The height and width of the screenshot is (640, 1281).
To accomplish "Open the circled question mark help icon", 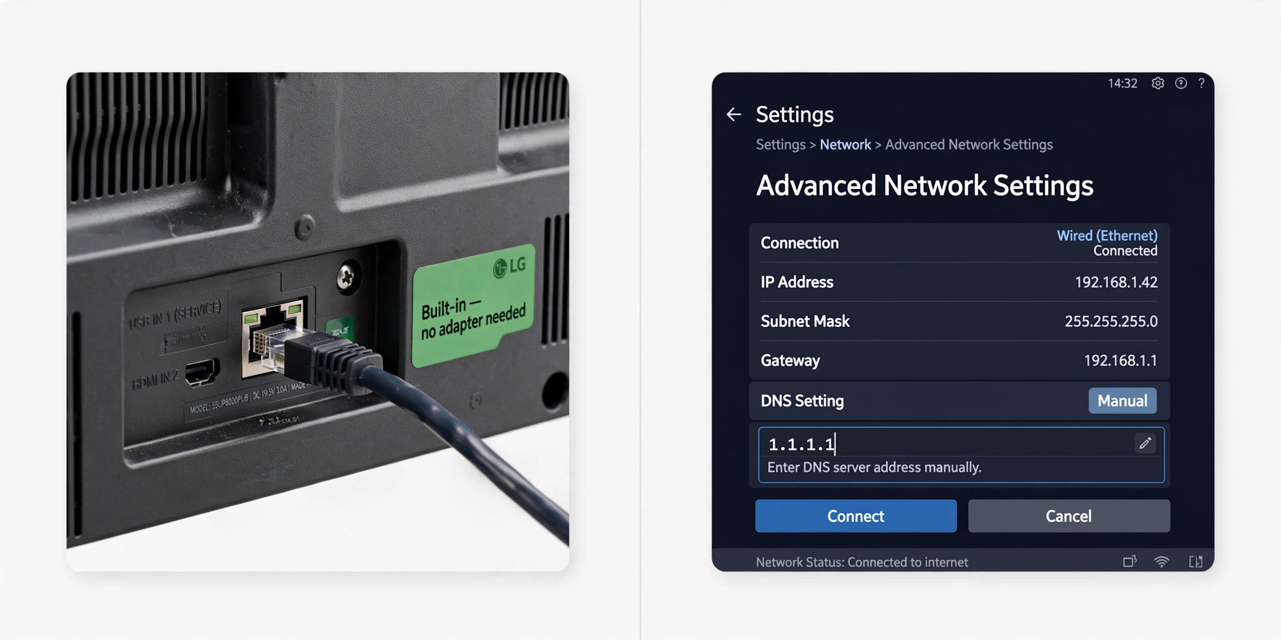I will pos(1181,83).
